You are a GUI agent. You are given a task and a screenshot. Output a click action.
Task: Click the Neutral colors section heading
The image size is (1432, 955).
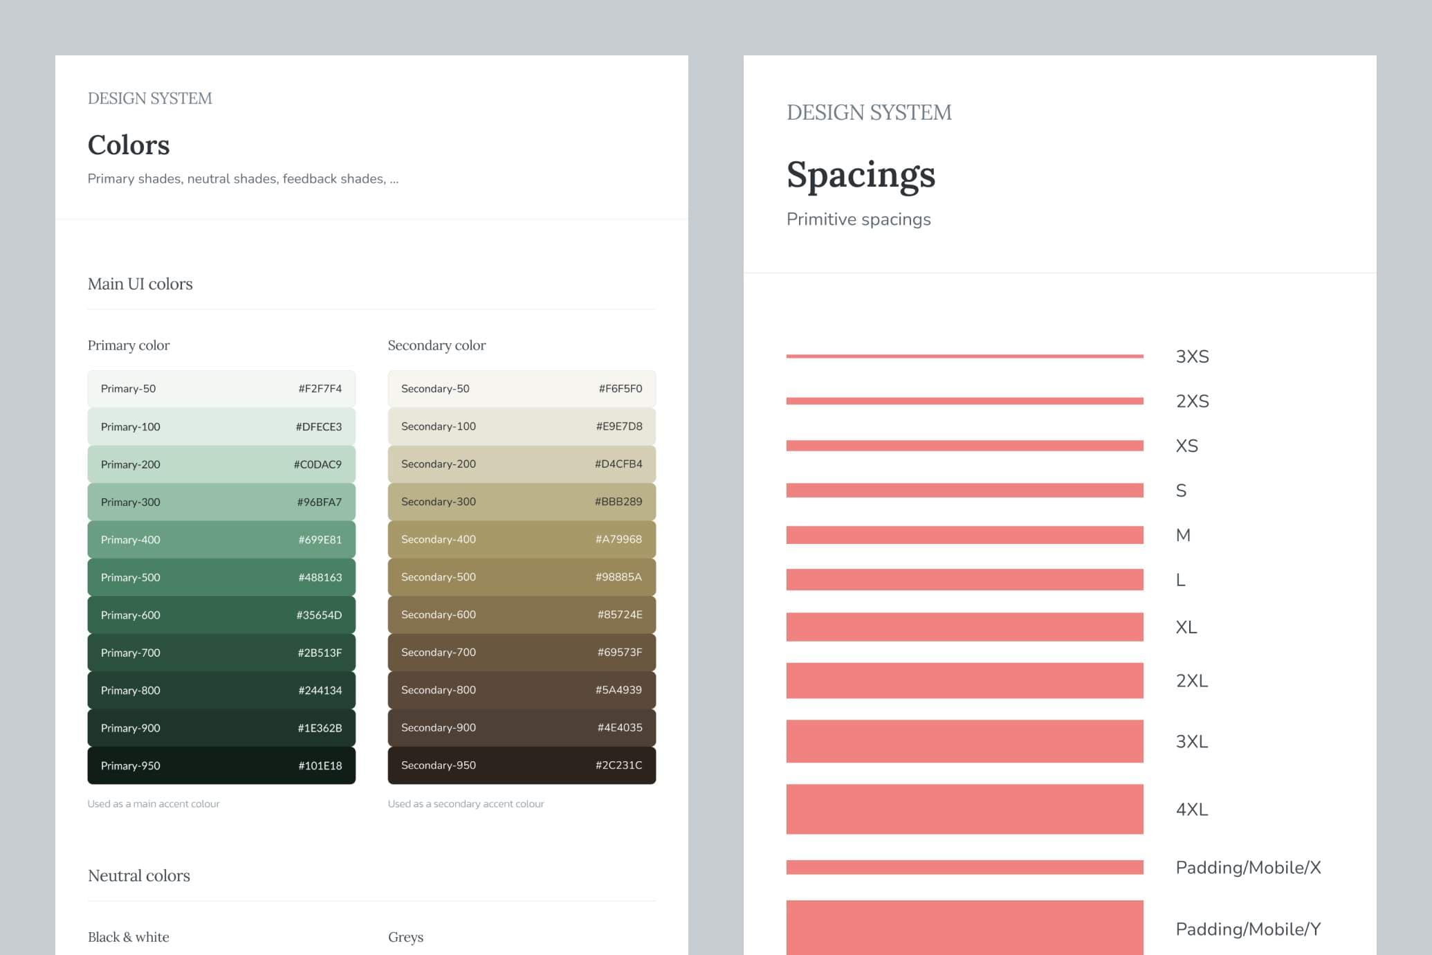(x=138, y=875)
